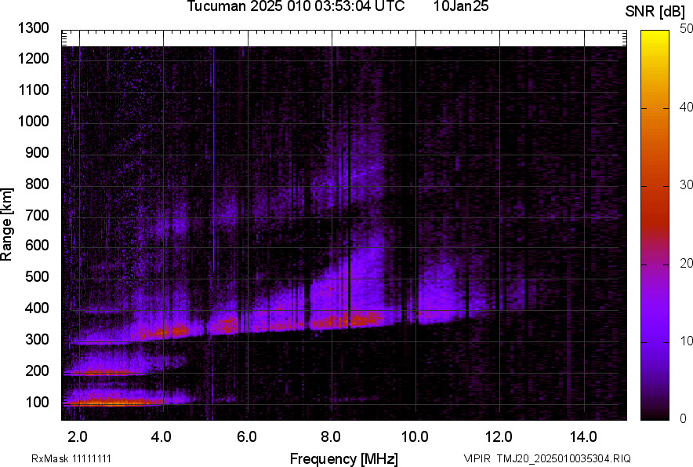Click the Frequency [MHz] axis label

343,458
